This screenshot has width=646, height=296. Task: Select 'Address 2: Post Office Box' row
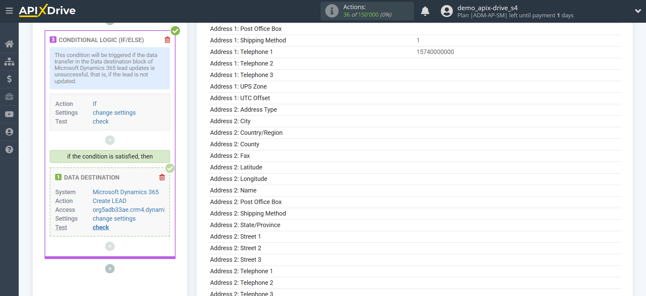(x=414, y=202)
